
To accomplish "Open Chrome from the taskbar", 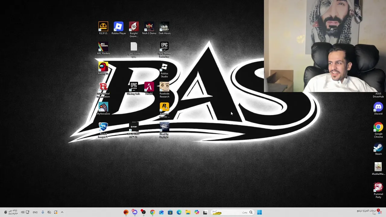I will point(152,212).
